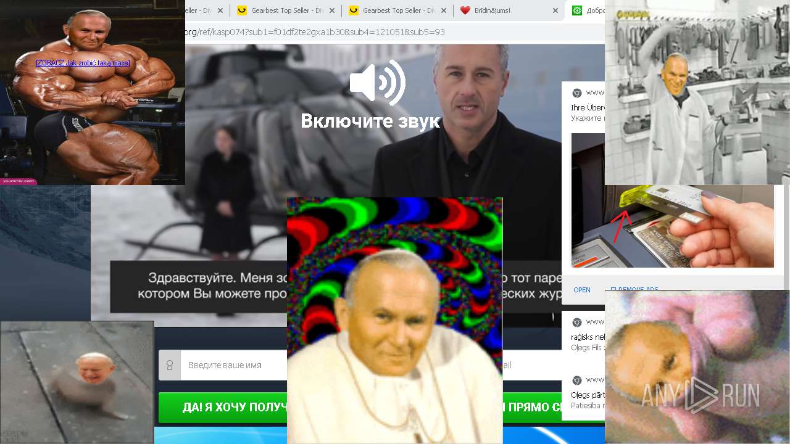
Task: Click the red heart favicon on Brīdinājums! tab
Action: tap(465, 10)
